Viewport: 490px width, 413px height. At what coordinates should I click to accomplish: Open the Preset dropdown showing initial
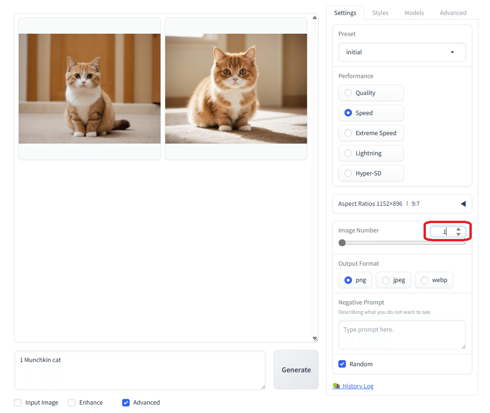[x=402, y=52]
